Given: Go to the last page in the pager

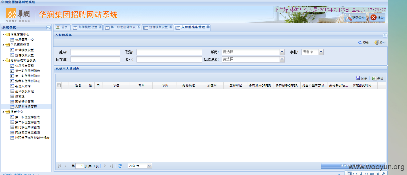Looking at the screenshot, I should tap(111, 166).
